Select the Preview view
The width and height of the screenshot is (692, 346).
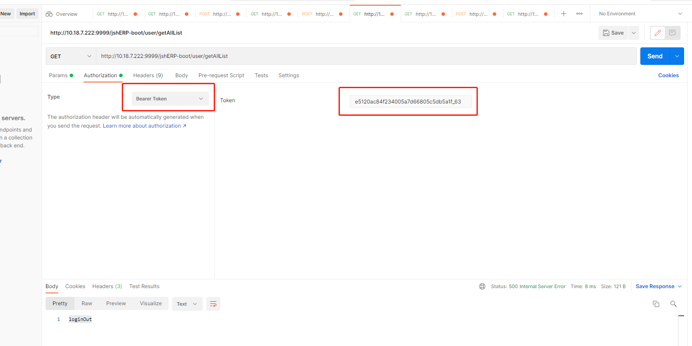pyautogui.click(x=116, y=303)
